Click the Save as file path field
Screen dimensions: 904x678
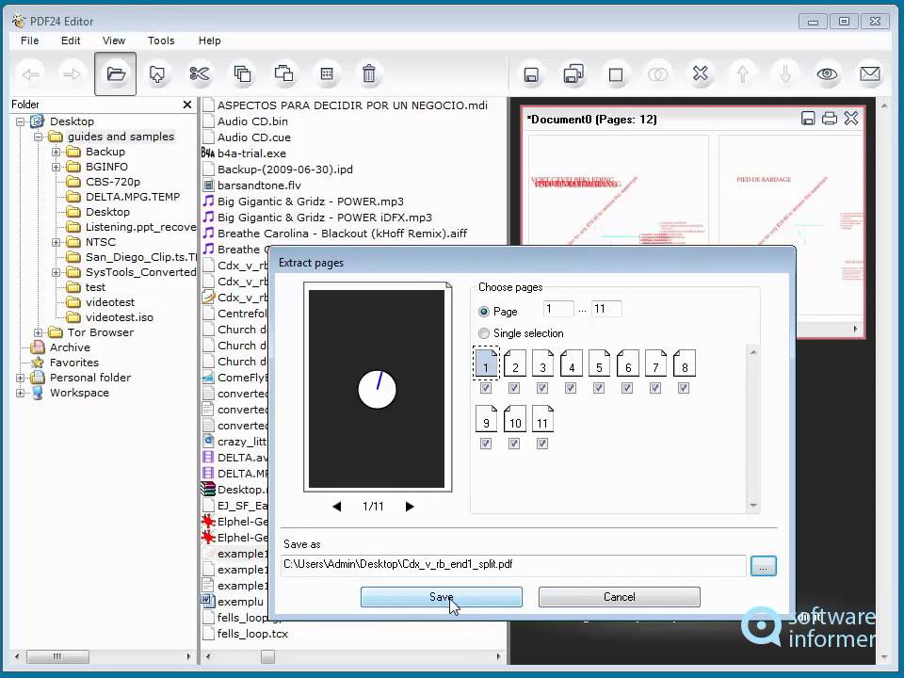pyautogui.click(x=513, y=565)
